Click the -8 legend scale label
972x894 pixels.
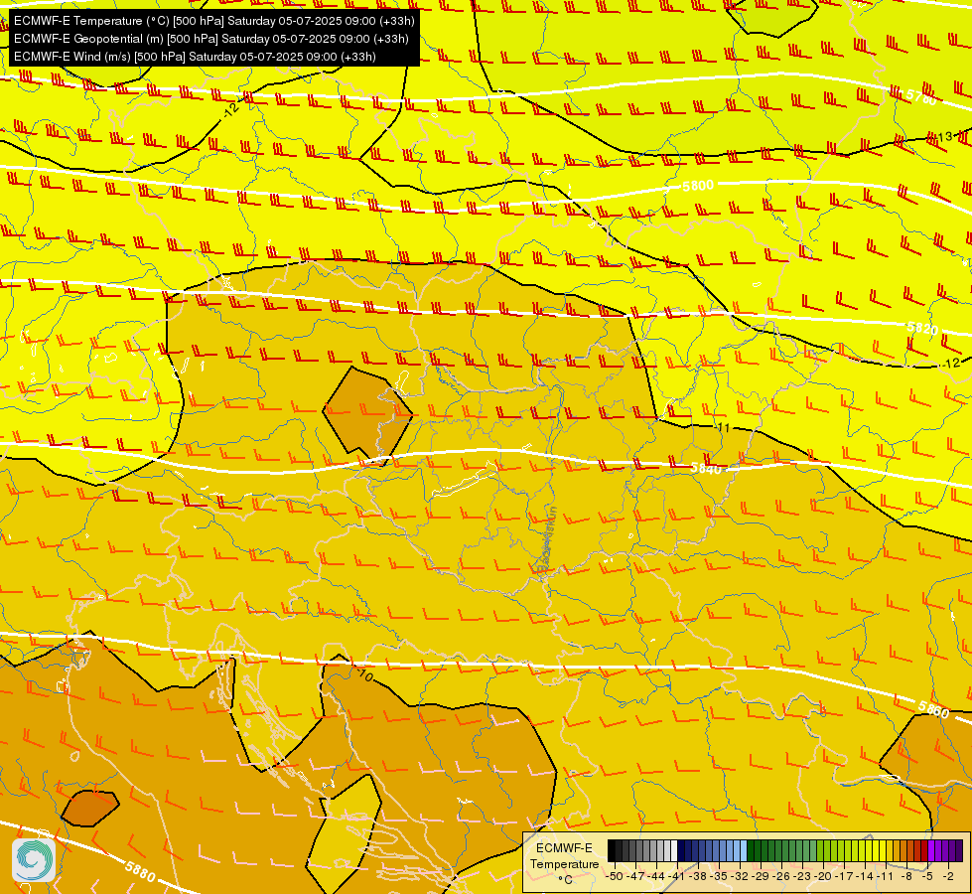point(906,876)
